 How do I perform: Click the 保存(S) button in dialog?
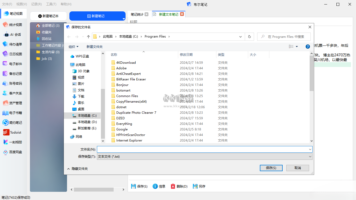pos(271,168)
